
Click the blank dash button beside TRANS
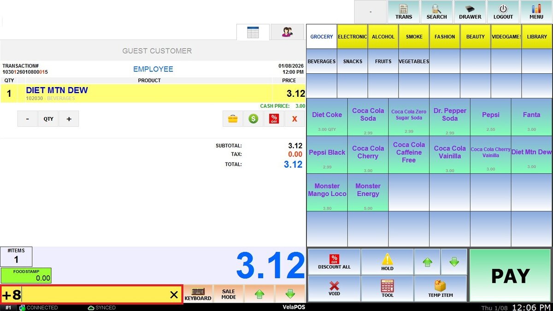click(371, 12)
